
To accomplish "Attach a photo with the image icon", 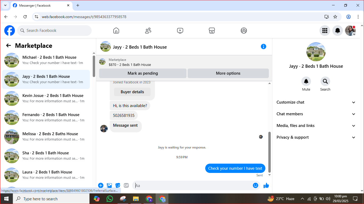I will pyautogui.click(x=109, y=185).
